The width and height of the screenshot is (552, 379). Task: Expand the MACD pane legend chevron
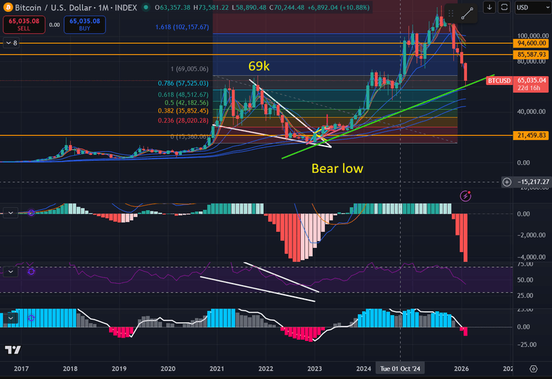click(x=10, y=213)
